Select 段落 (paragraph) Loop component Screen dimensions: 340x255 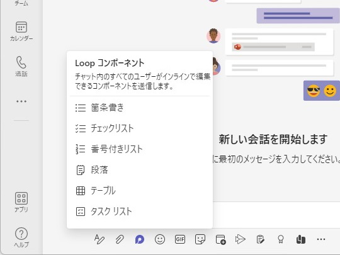140,170
